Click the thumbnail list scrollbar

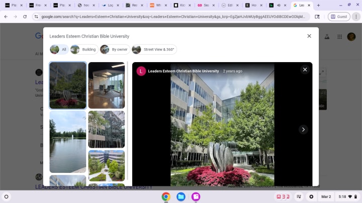pos(127,121)
